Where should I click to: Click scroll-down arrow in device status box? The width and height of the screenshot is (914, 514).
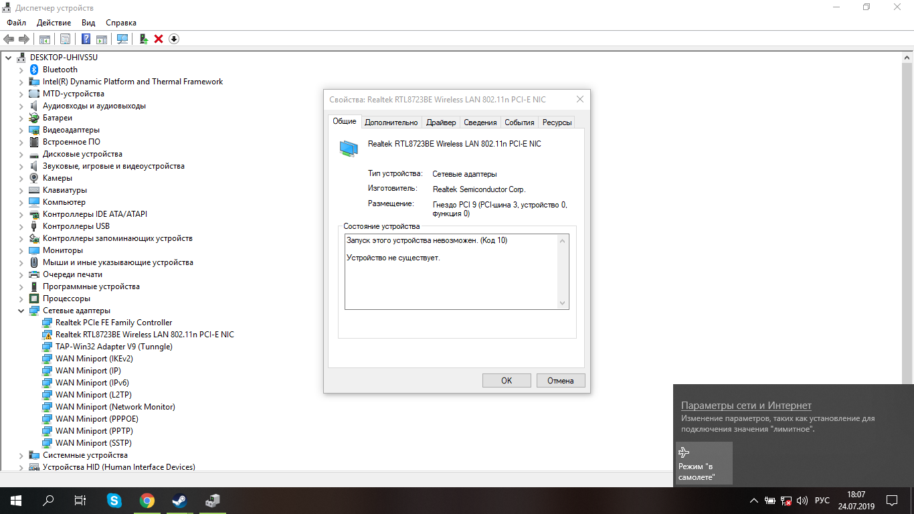pos(562,303)
